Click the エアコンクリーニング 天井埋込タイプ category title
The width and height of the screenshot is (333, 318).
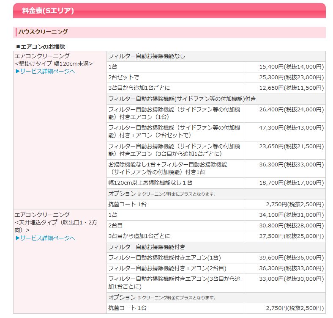tap(42, 215)
